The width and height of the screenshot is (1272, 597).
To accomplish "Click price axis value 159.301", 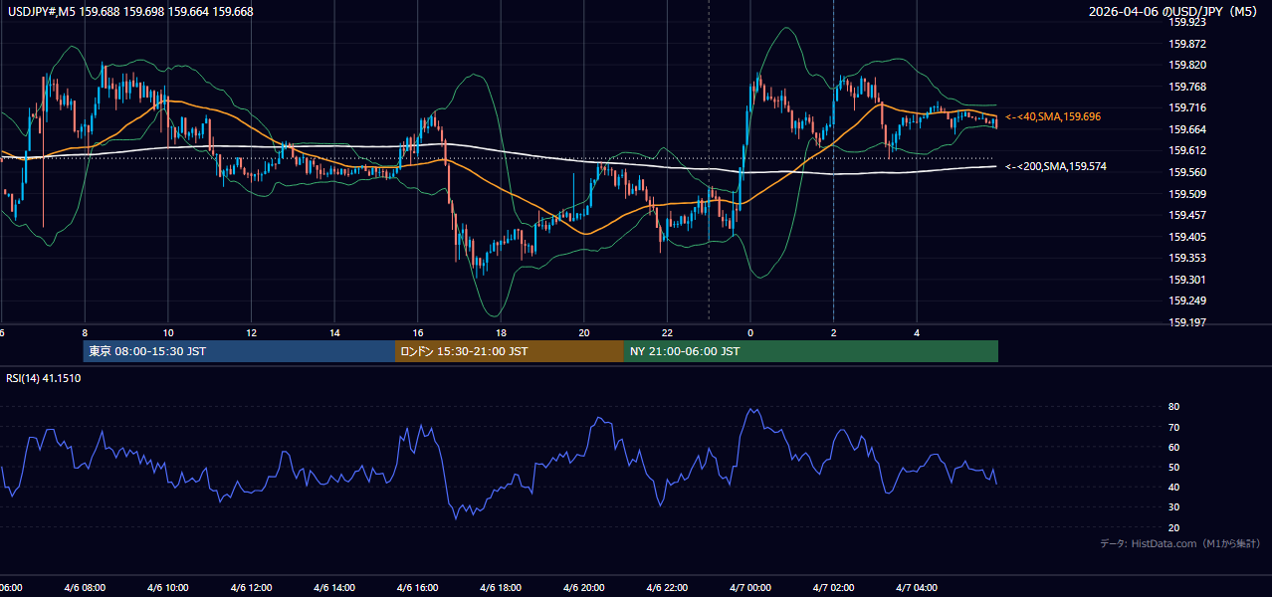I will tap(1189, 280).
